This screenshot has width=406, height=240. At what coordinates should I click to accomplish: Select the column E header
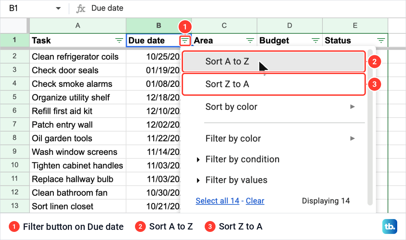(x=355, y=25)
